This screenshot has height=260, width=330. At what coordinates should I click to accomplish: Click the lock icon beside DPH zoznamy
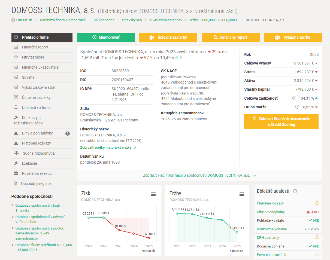click(317, 237)
